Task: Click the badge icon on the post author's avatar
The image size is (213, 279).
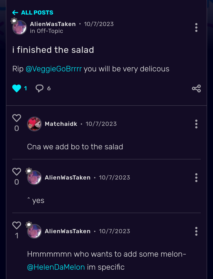Action: coord(14,21)
